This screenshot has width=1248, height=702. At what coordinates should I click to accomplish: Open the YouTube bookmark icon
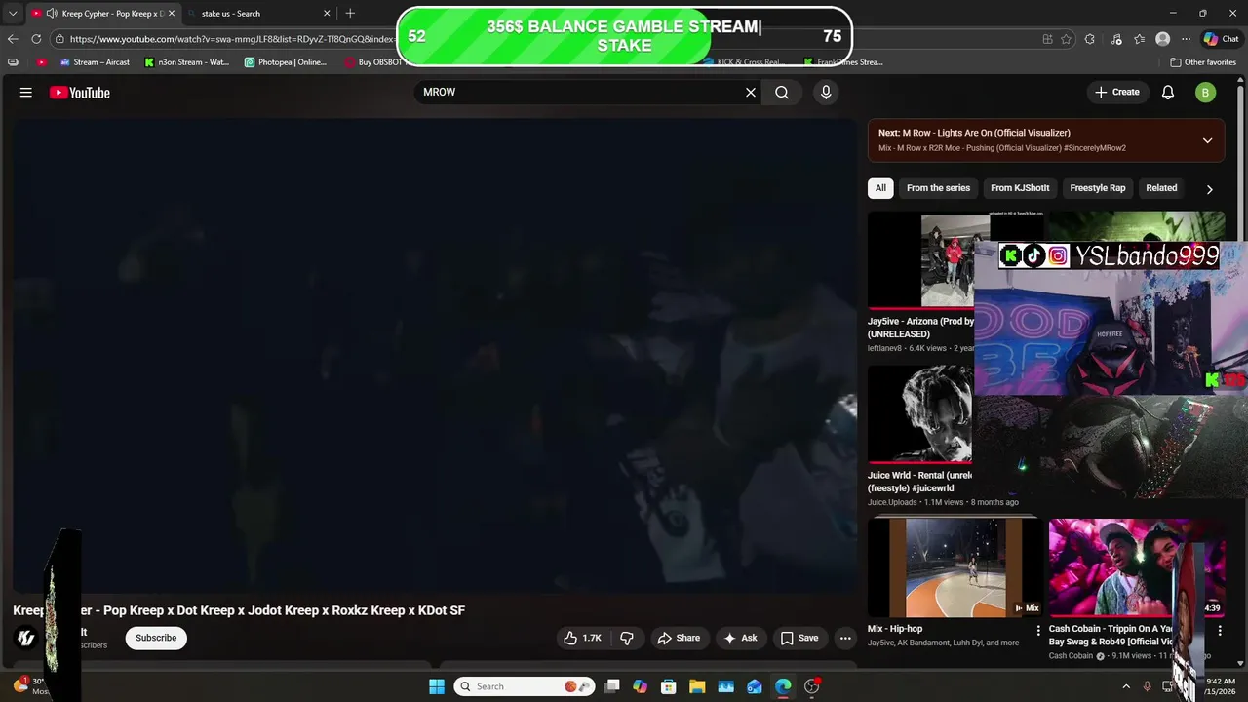coord(41,62)
